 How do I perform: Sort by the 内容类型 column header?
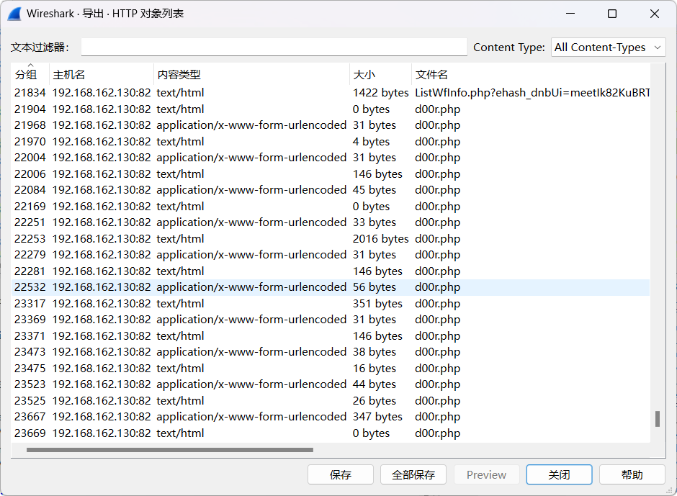[x=251, y=75]
